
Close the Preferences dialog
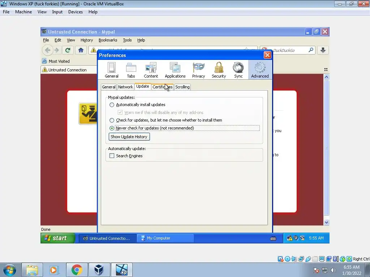pyautogui.click(x=267, y=55)
